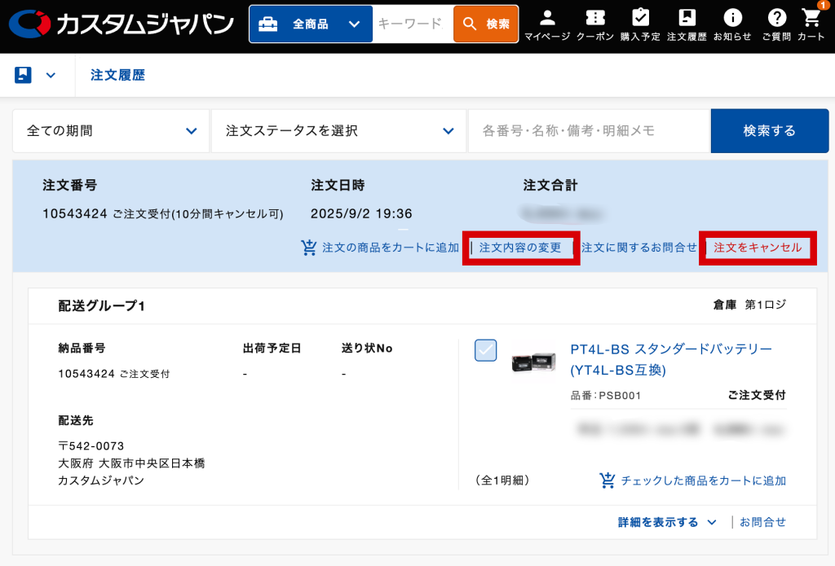Click the 検索する search button

click(x=769, y=130)
